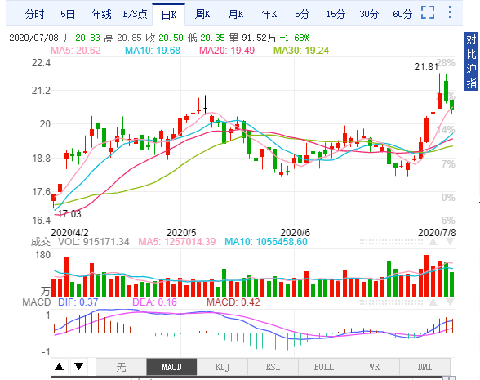Click the 对比沪指 compare index button
The height and width of the screenshot is (380, 480).
pos(471,61)
